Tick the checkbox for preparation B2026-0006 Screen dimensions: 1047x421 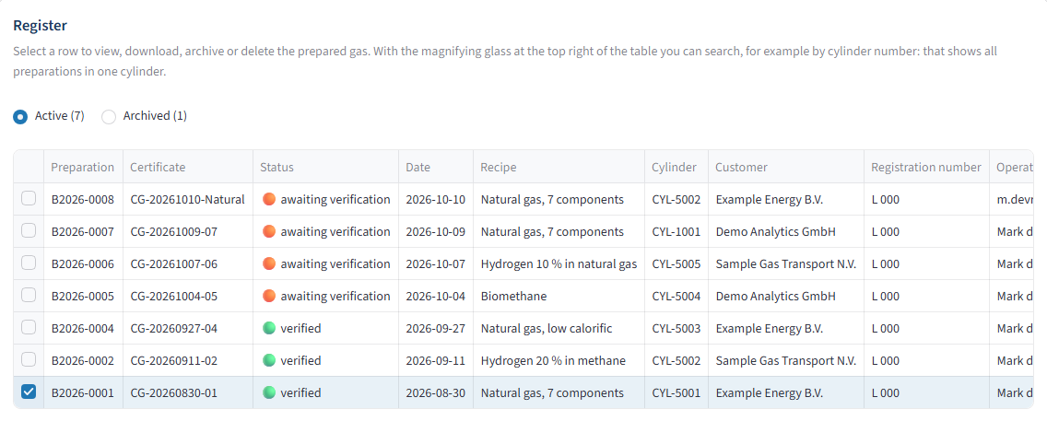[29, 263]
